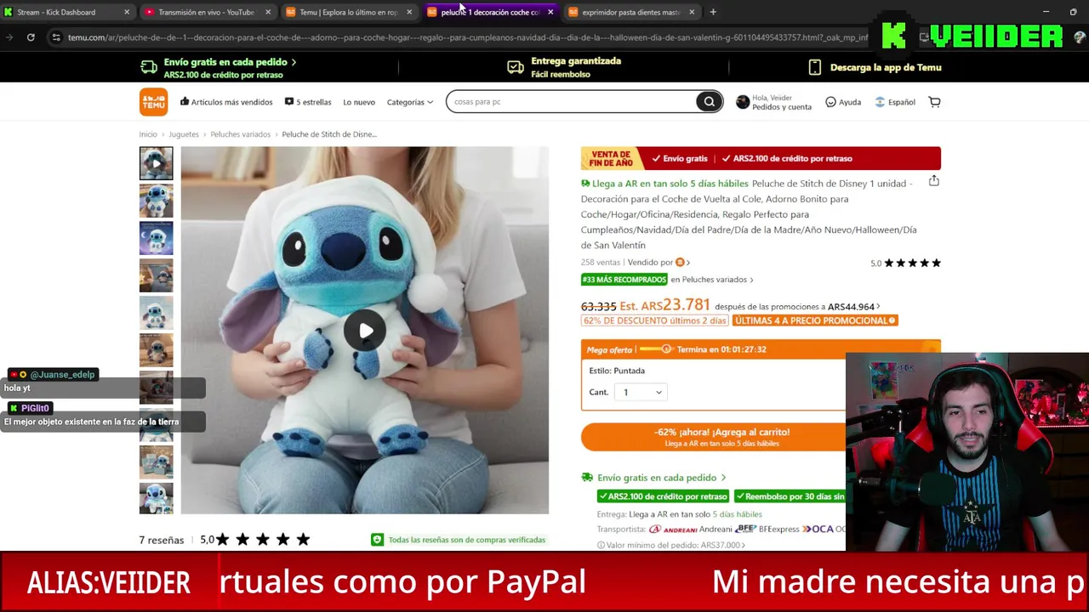1089x612 pixels.
Task: Click the 258 ventas text
Action: pyautogui.click(x=601, y=263)
